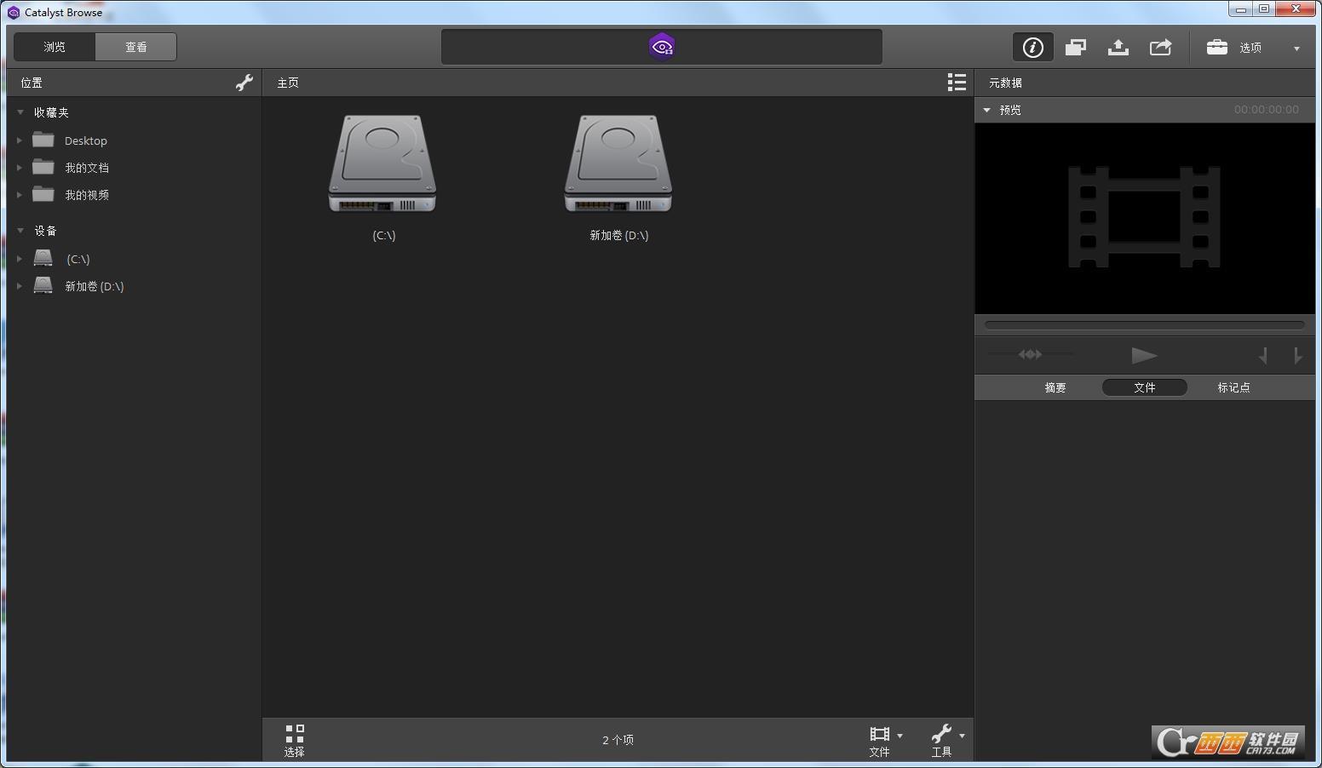Click the Catalyst Browse title bar icon
The width and height of the screenshot is (1322, 768).
(14, 12)
